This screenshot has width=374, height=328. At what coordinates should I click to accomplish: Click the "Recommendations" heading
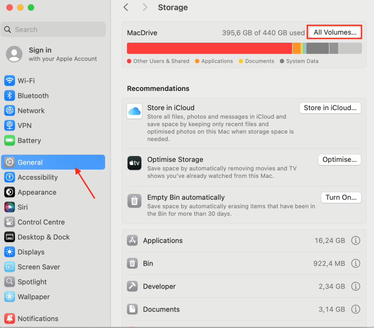coord(158,88)
